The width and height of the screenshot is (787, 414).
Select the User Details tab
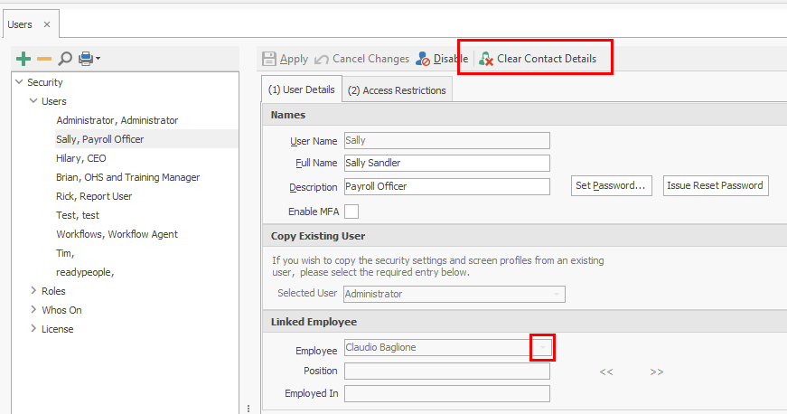tap(302, 90)
